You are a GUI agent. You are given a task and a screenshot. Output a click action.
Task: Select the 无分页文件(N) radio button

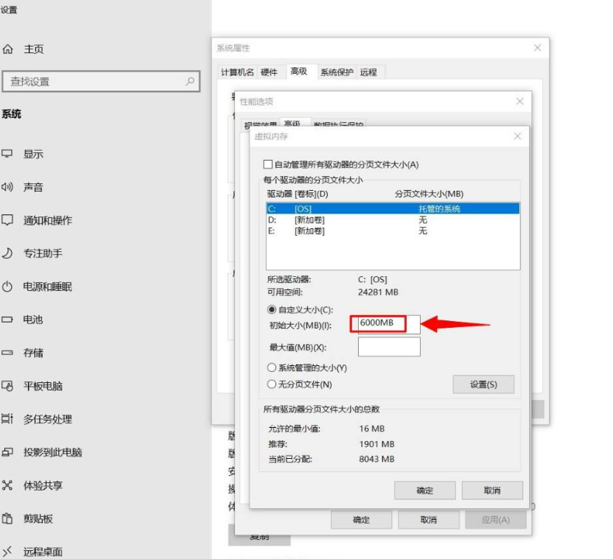coord(272,384)
